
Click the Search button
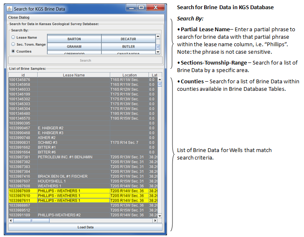coord(85,60)
